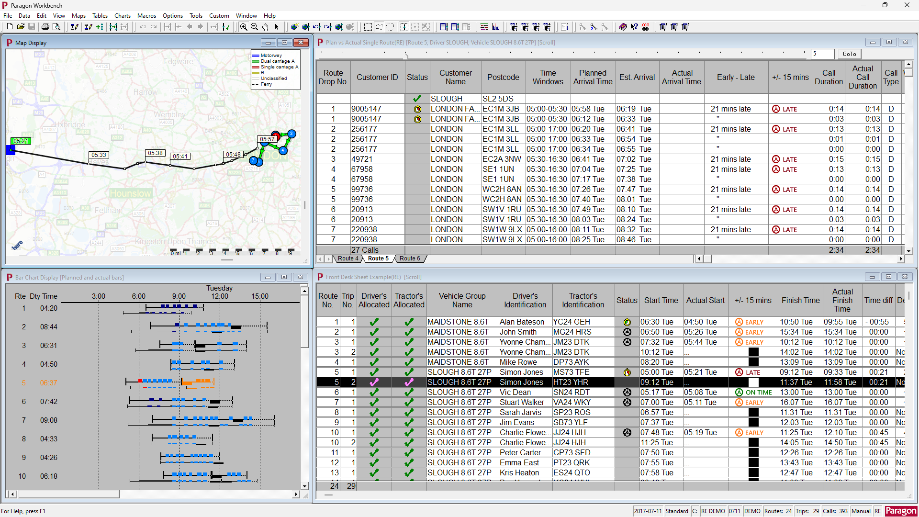
Task: Click left arrow of route sheet tabs
Action: (x=320, y=259)
